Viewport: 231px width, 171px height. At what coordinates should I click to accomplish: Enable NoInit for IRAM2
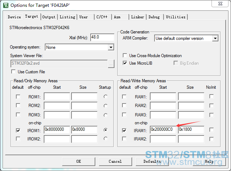212,139
